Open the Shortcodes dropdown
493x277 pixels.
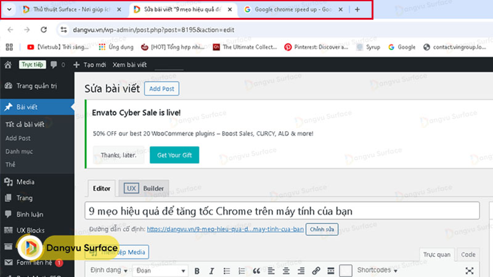[377, 270]
